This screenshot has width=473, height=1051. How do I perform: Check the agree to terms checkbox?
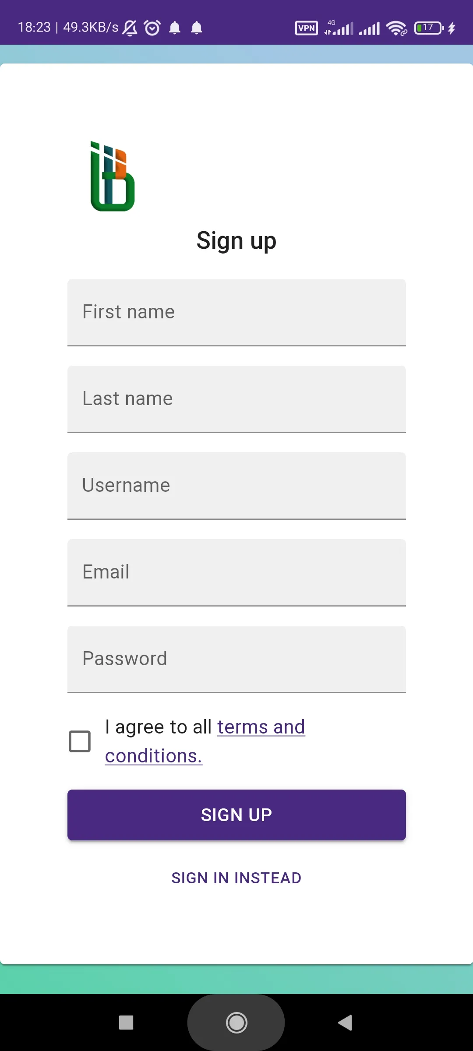point(80,741)
